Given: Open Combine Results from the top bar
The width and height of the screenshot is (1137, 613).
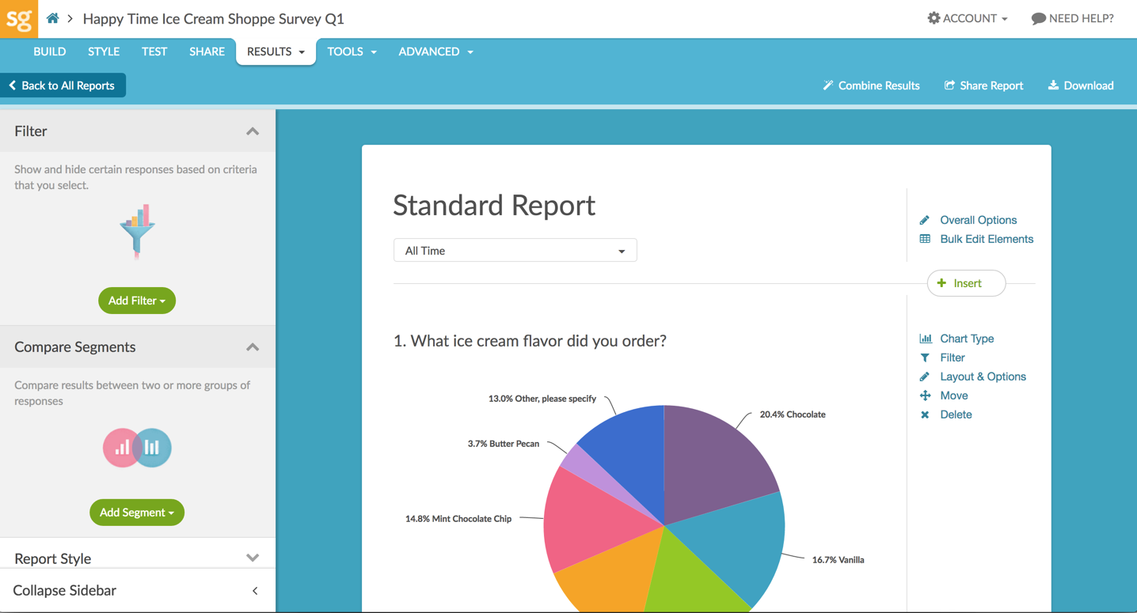Looking at the screenshot, I should 871,85.
